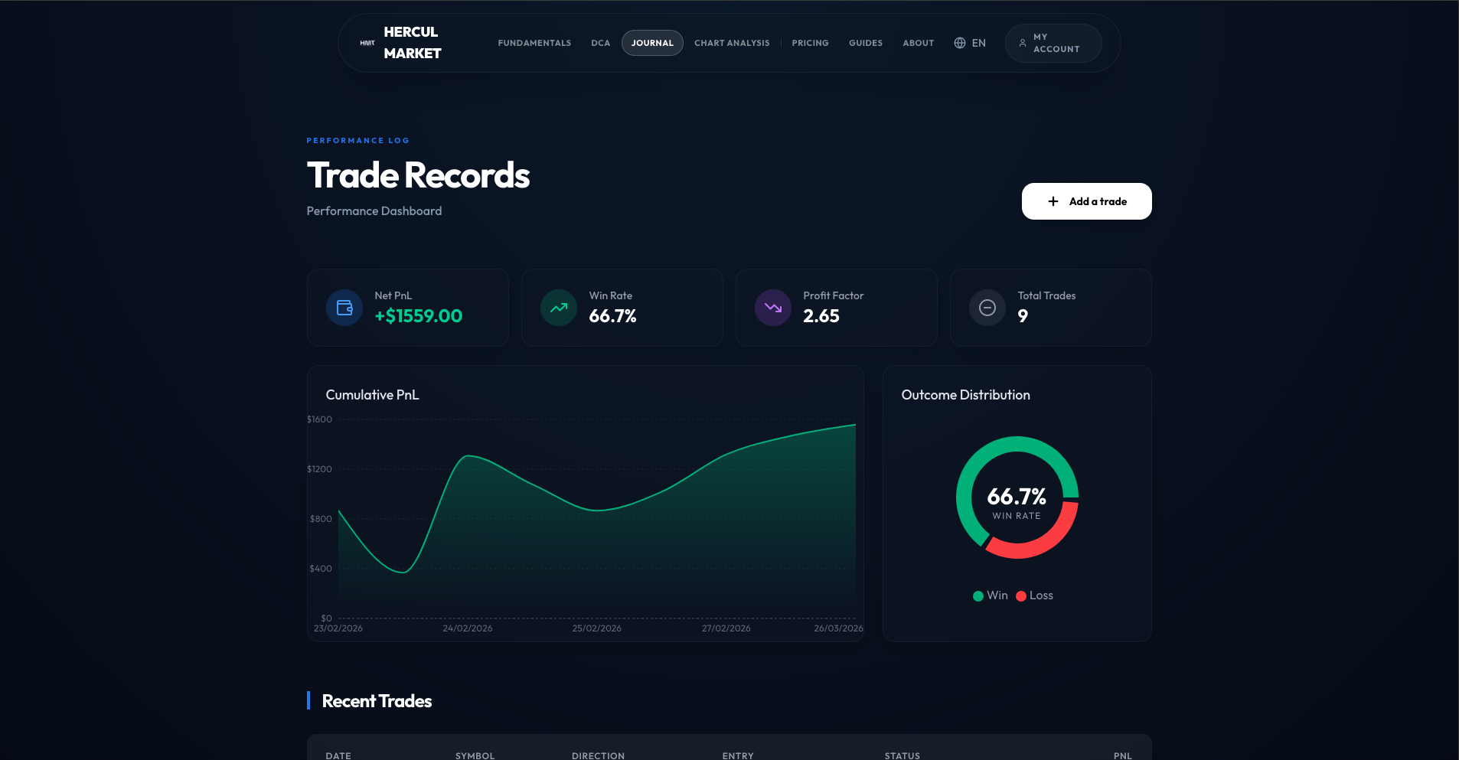
Task: Click the $400 y-axis label
Action: 321,569
